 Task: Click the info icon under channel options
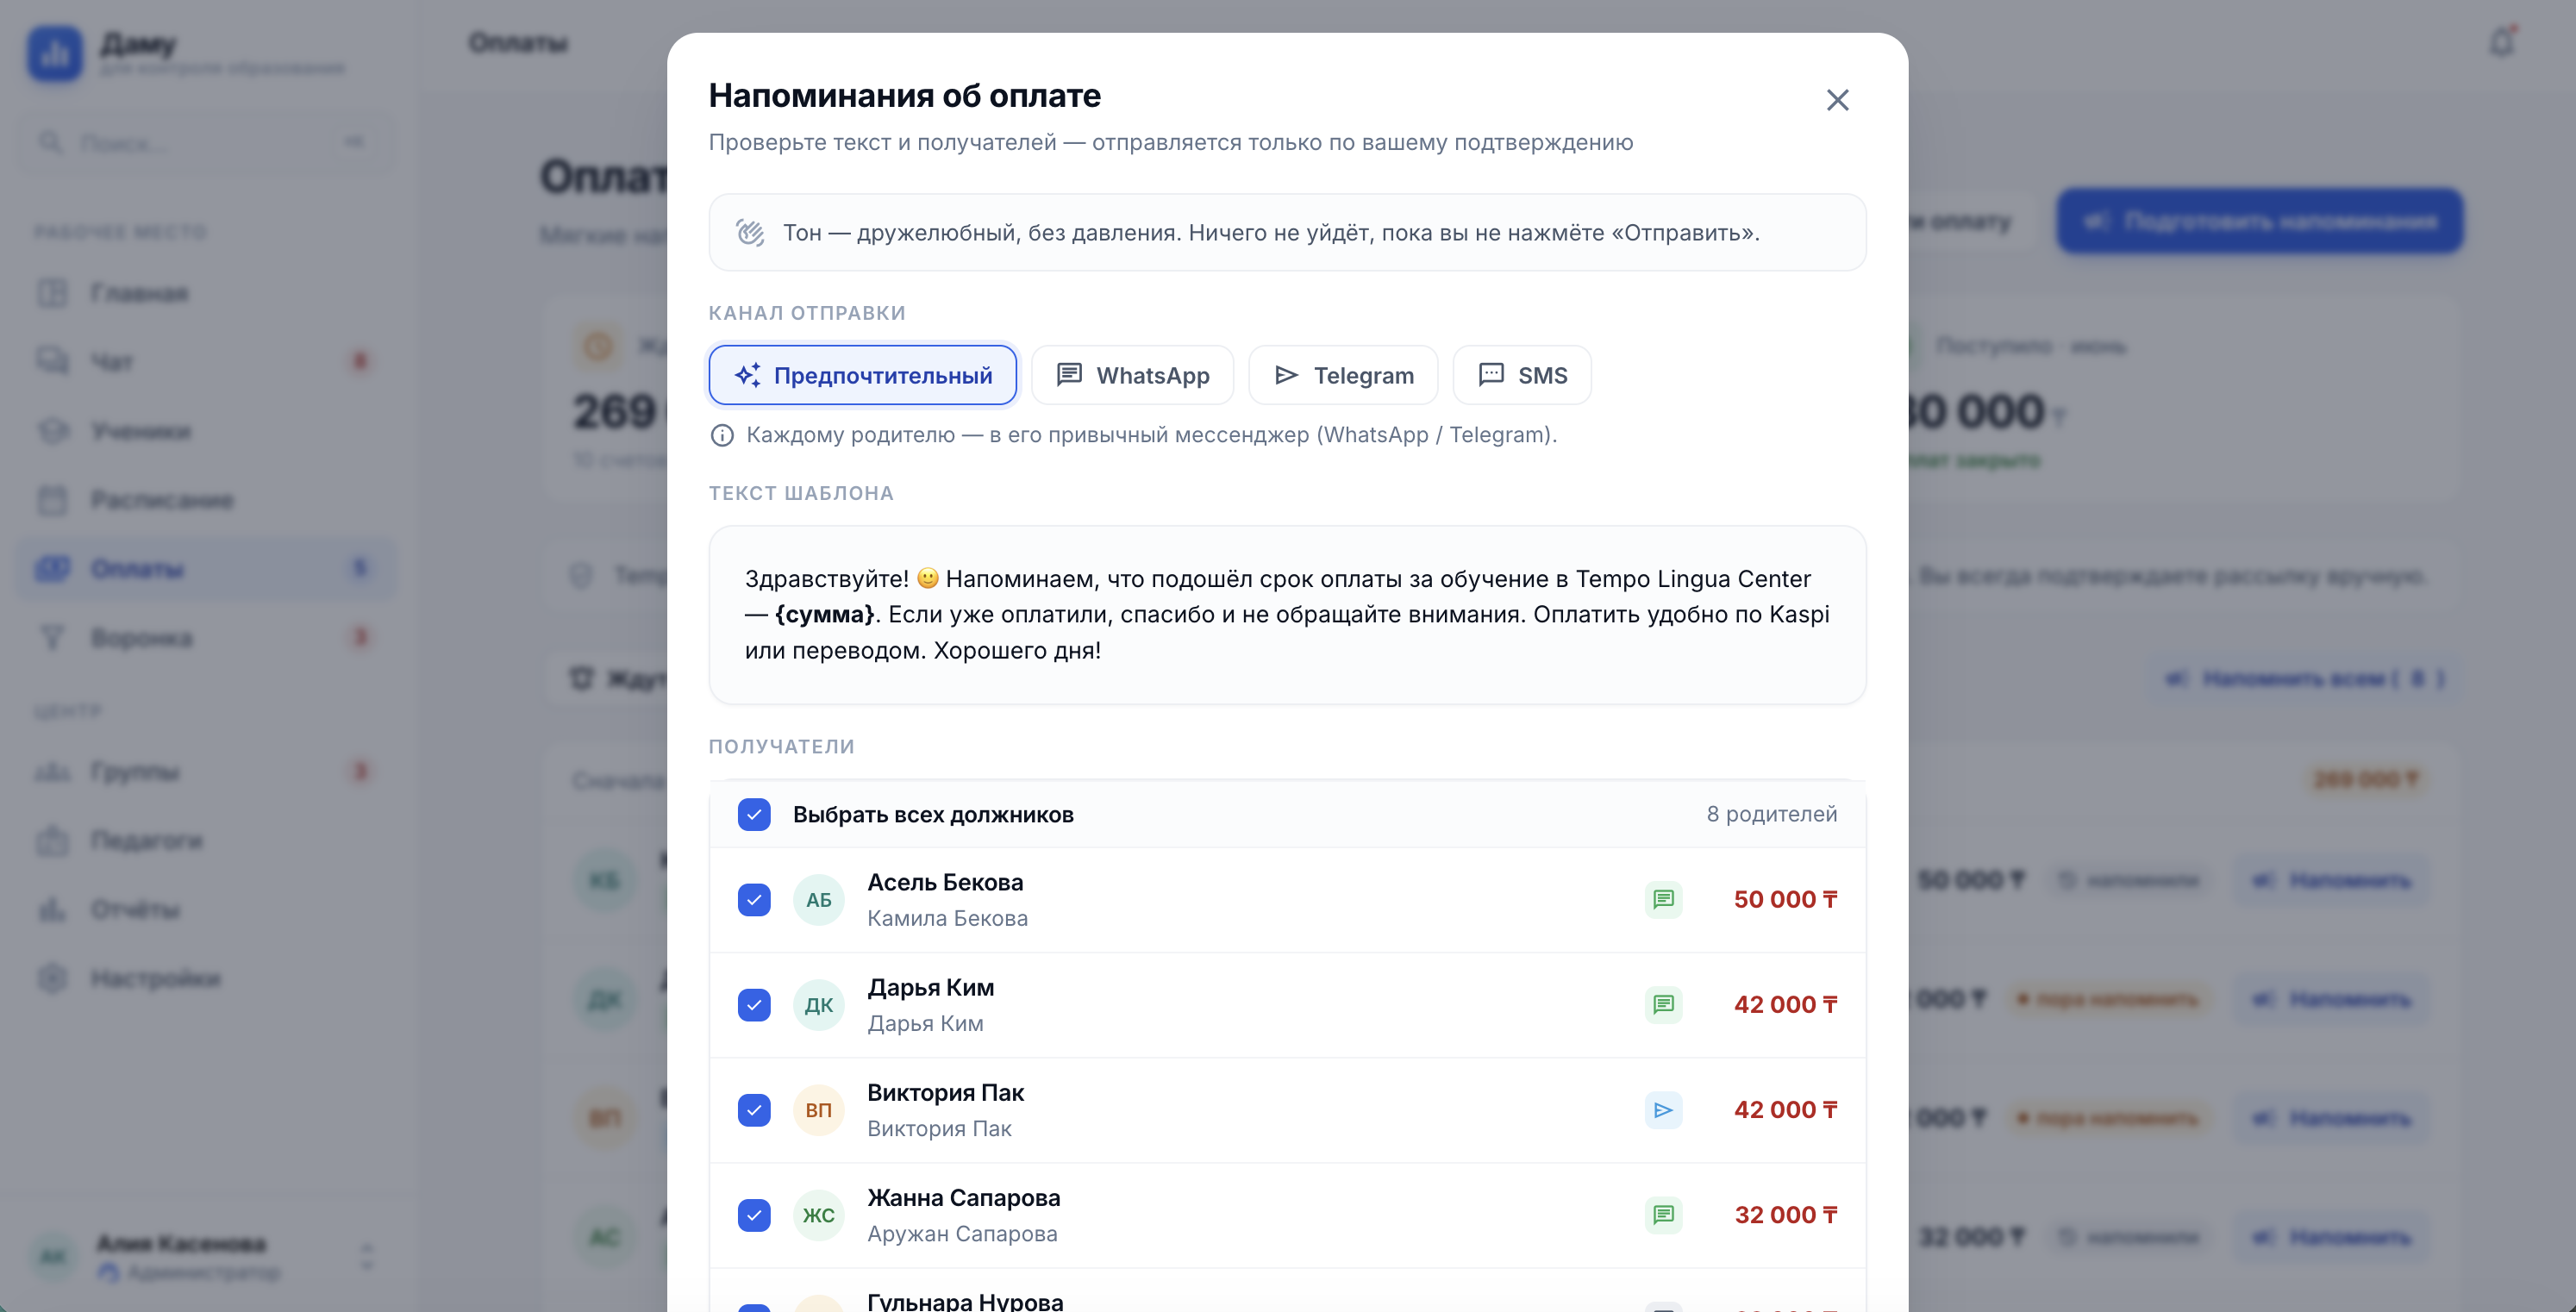722,435
